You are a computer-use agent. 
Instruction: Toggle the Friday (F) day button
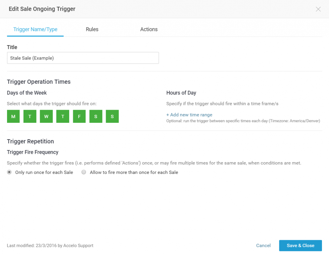79,116
